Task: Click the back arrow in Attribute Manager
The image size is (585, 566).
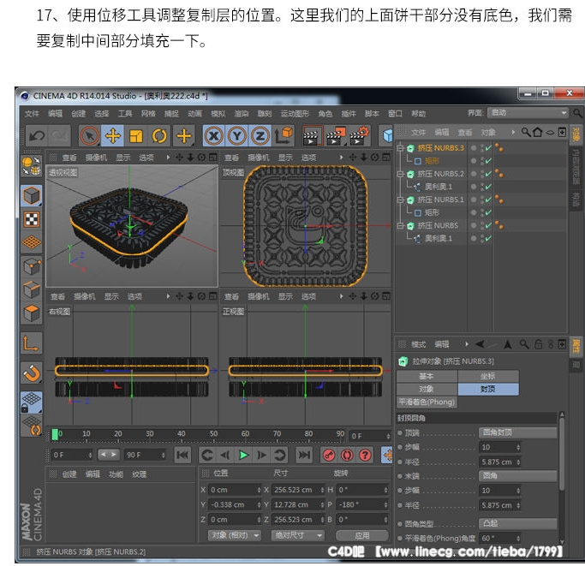Action: pyautogui.click(x=481, y=344)
